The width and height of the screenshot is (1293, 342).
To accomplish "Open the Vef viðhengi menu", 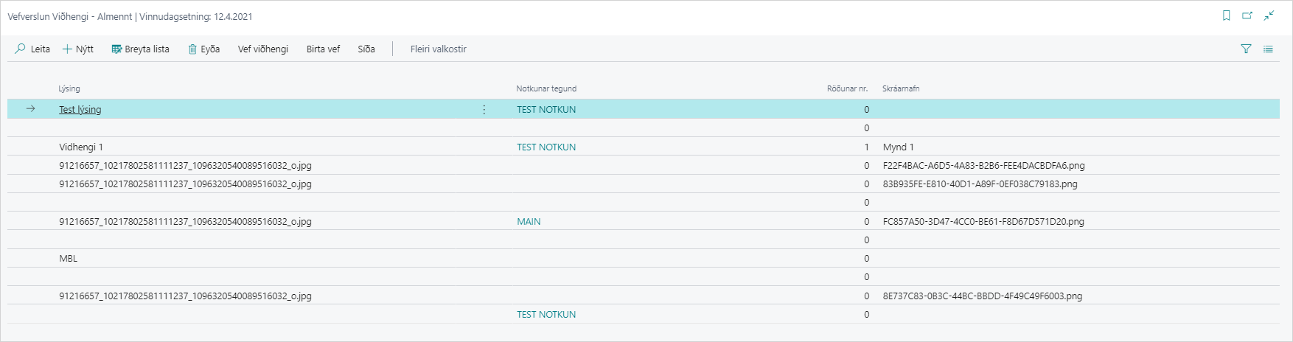I will [x=262, y=49].
